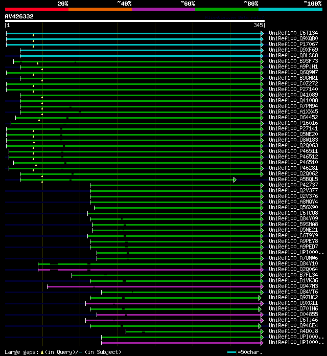
Task: Click the arrowhead ending the UniRef100_Q70IH6 alignment
Action: click(x=260, y=309)
